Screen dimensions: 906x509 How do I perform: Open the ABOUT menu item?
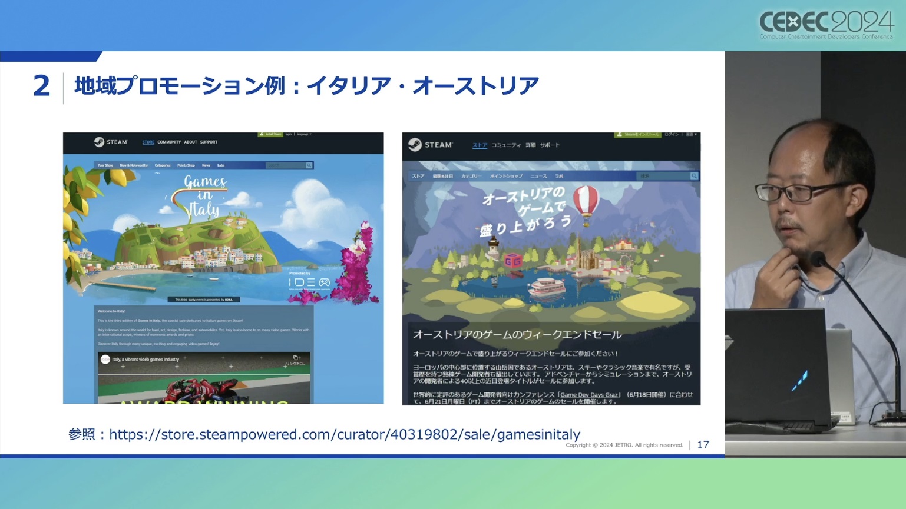(190, 142)
